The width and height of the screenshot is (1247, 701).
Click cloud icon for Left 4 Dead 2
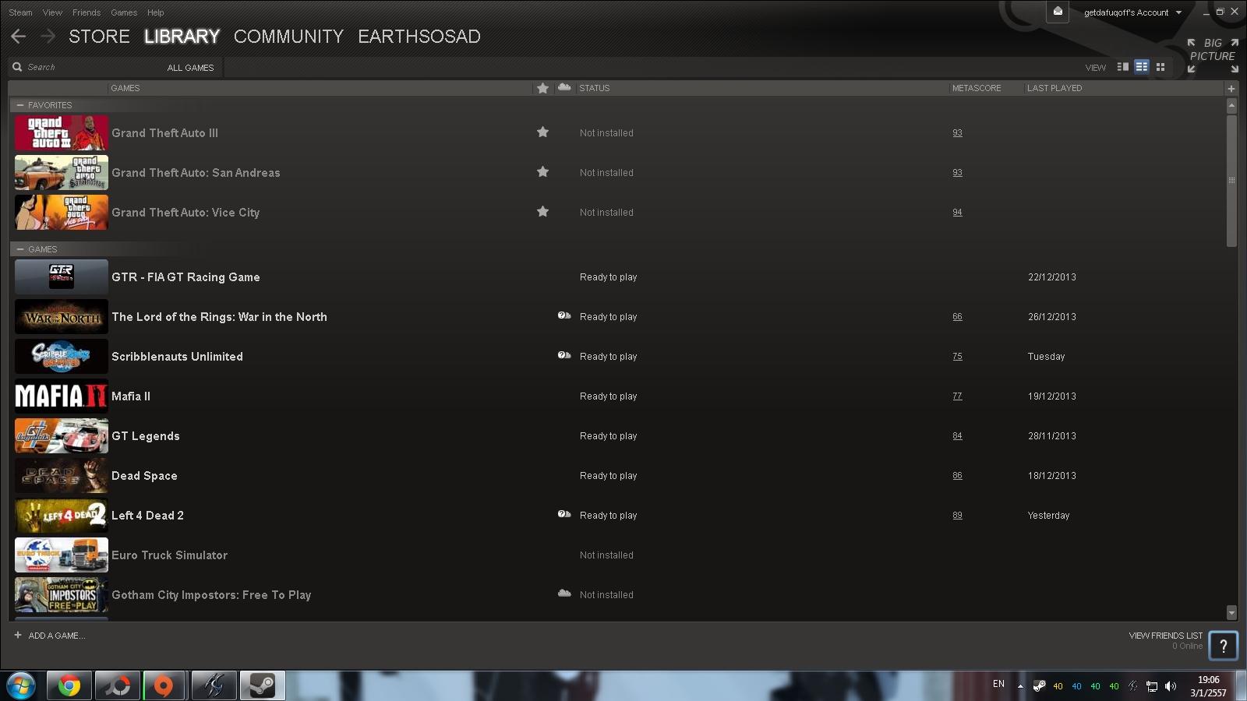[564, 515]
